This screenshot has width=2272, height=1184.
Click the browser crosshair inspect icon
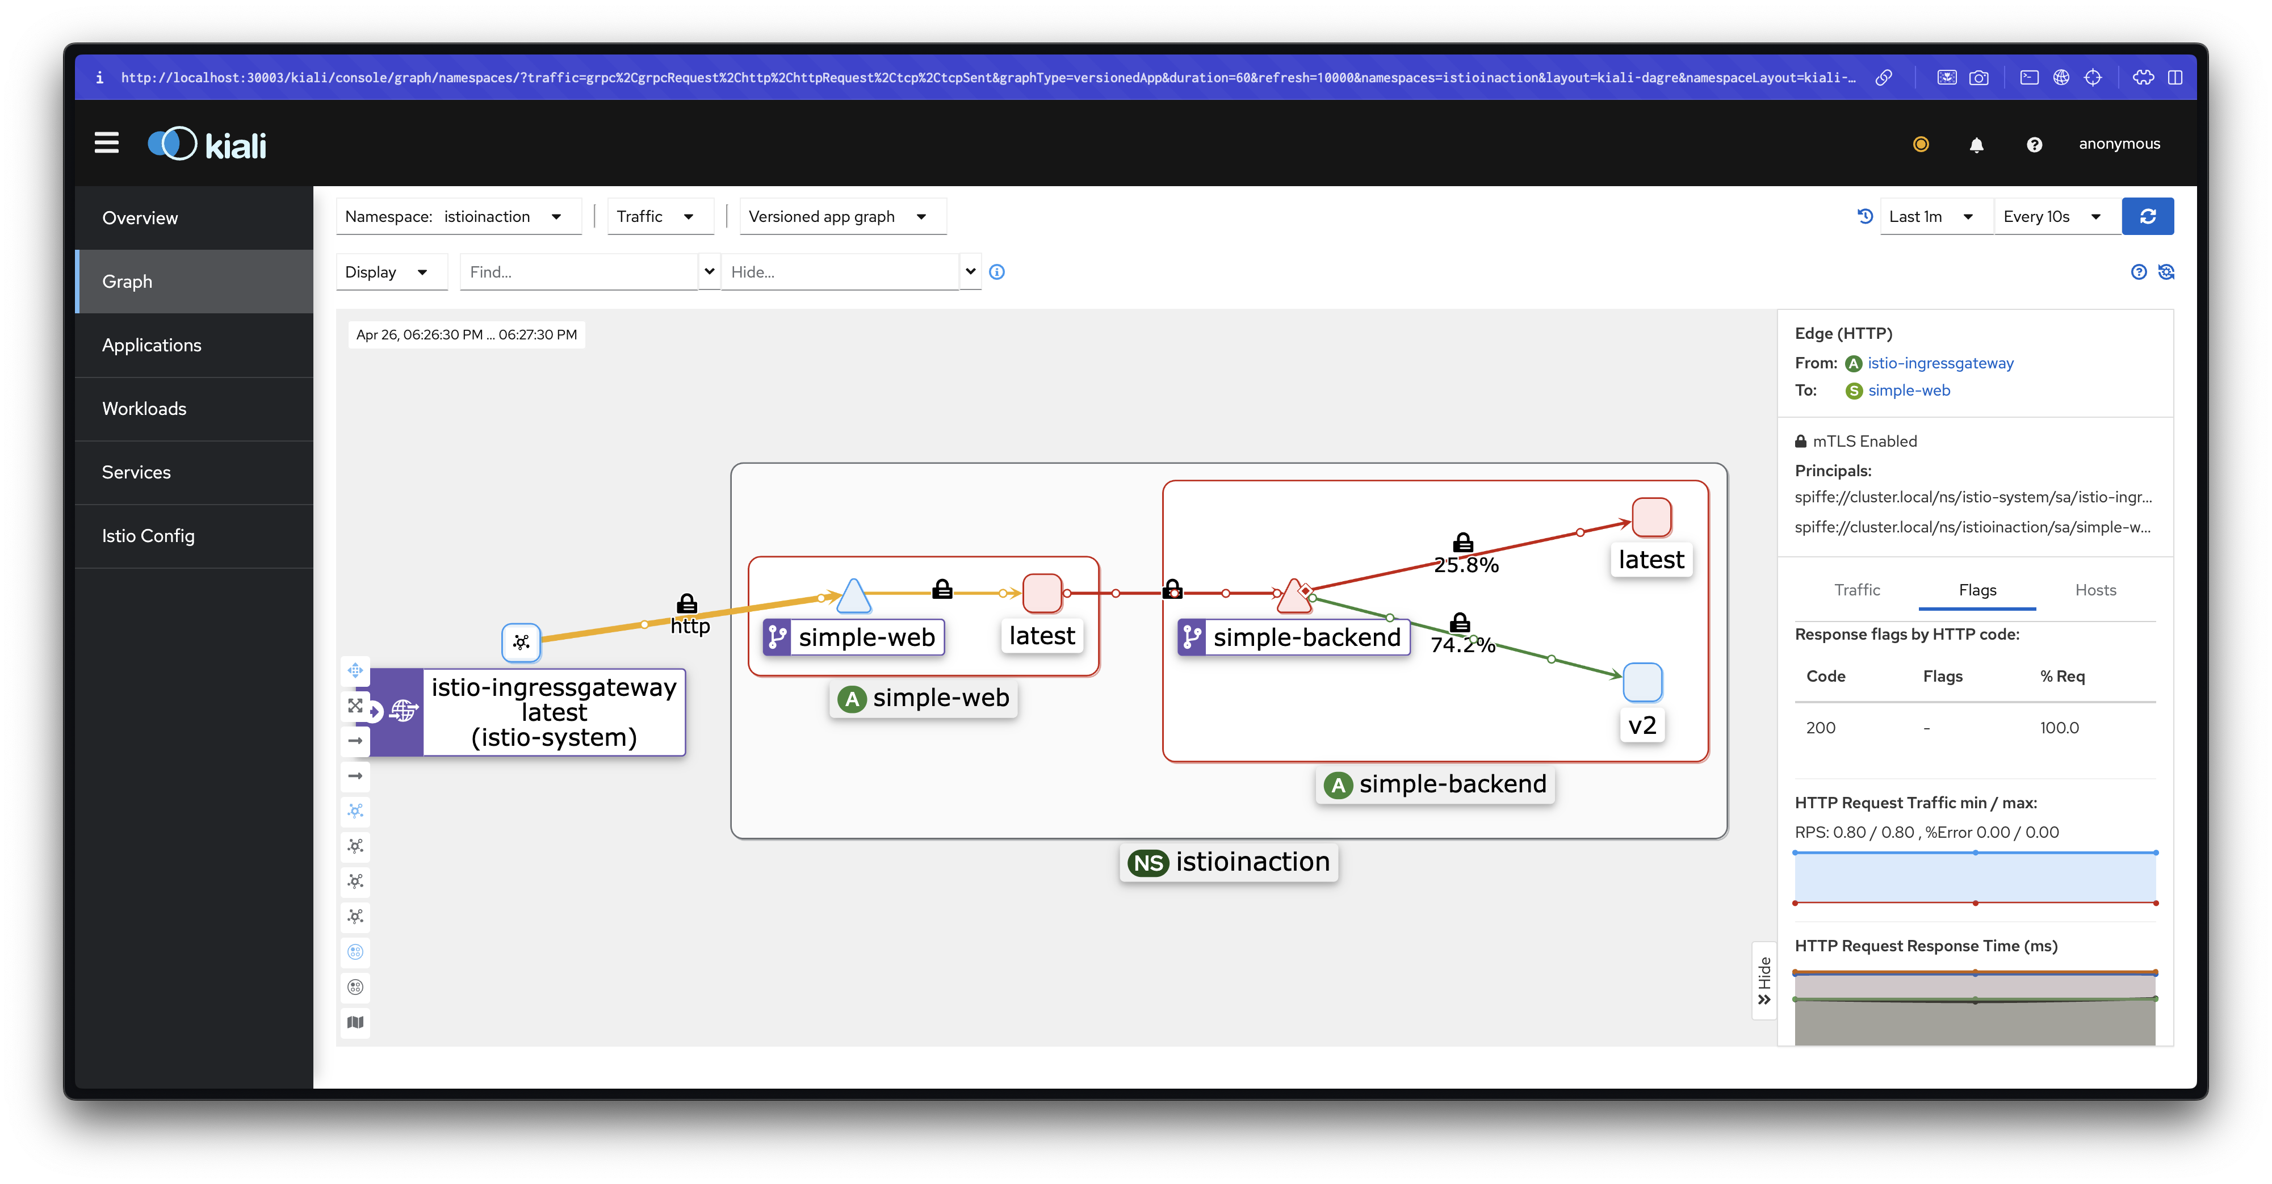[2093, 78]
